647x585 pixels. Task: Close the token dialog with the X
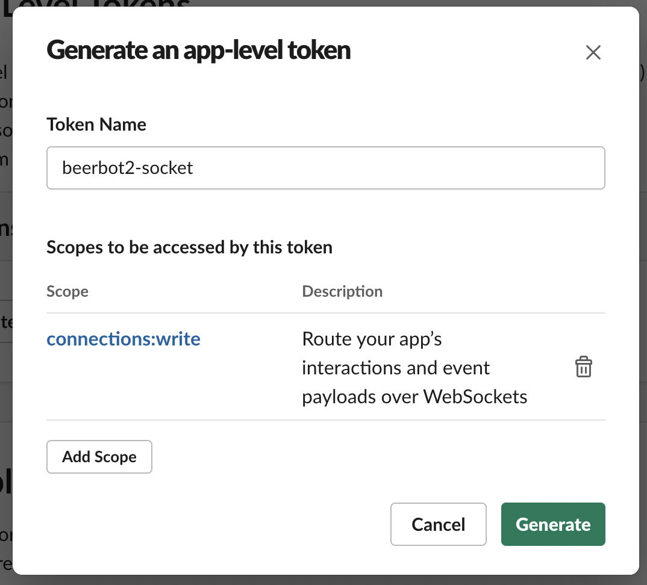[593, 52]
